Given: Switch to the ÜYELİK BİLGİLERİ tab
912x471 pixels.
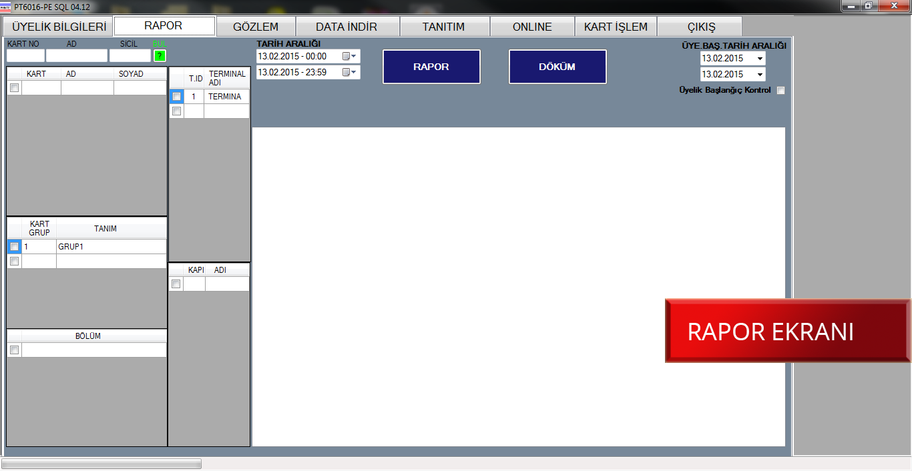Looking at the screenshot, I should pos(59,27).
